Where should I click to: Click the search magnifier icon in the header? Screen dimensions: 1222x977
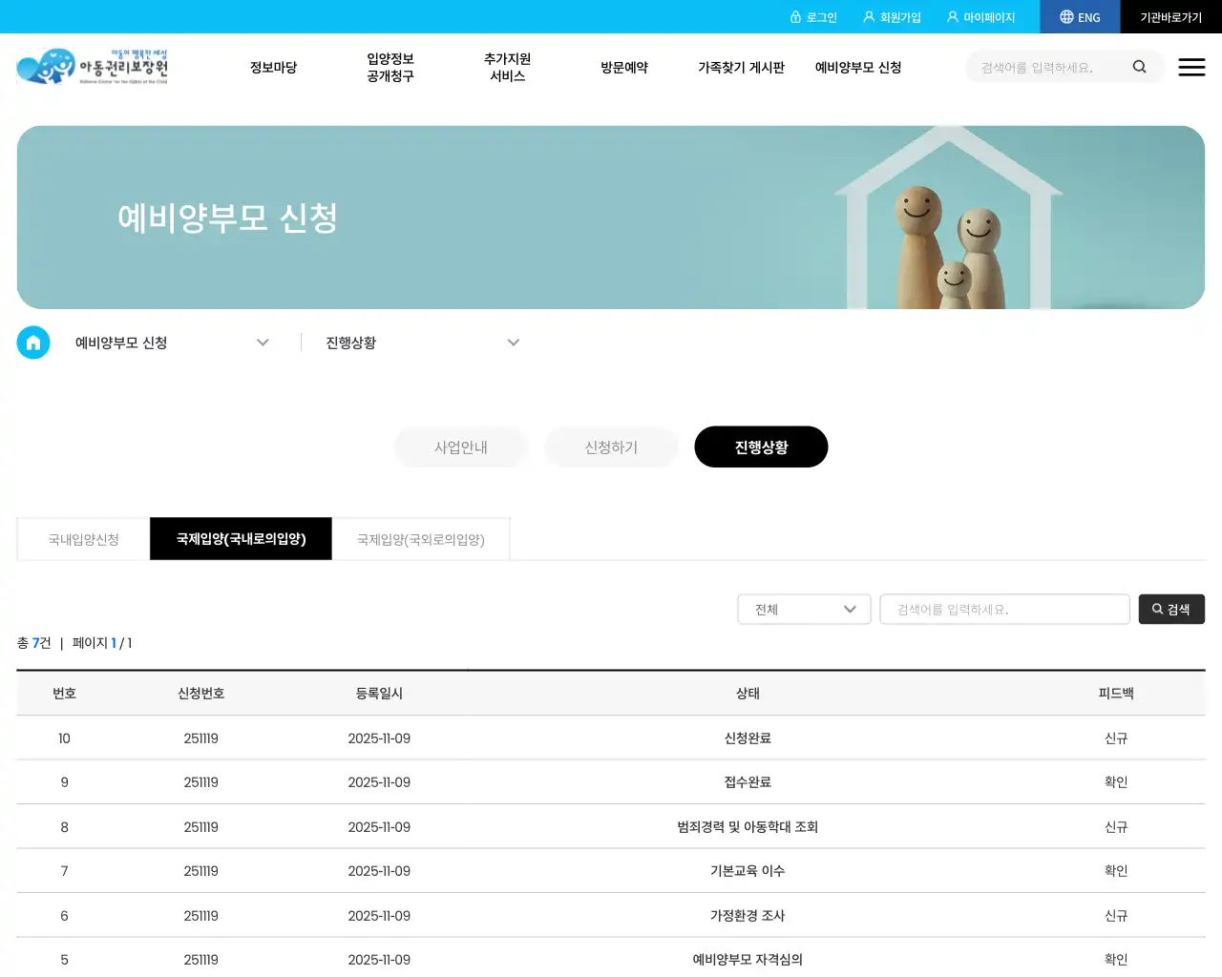tap(1139, 67)
